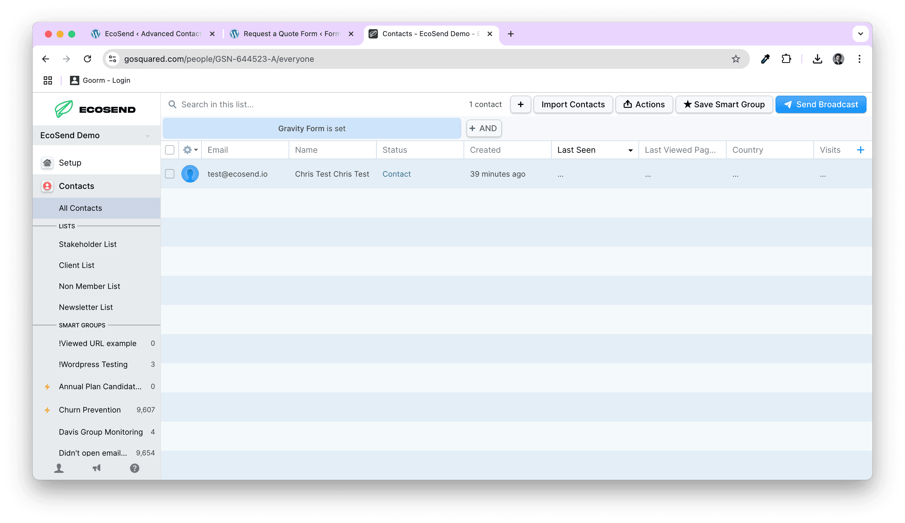Click avatar for test@ecosend.io
Screen dimensions: 905x523
190,174
